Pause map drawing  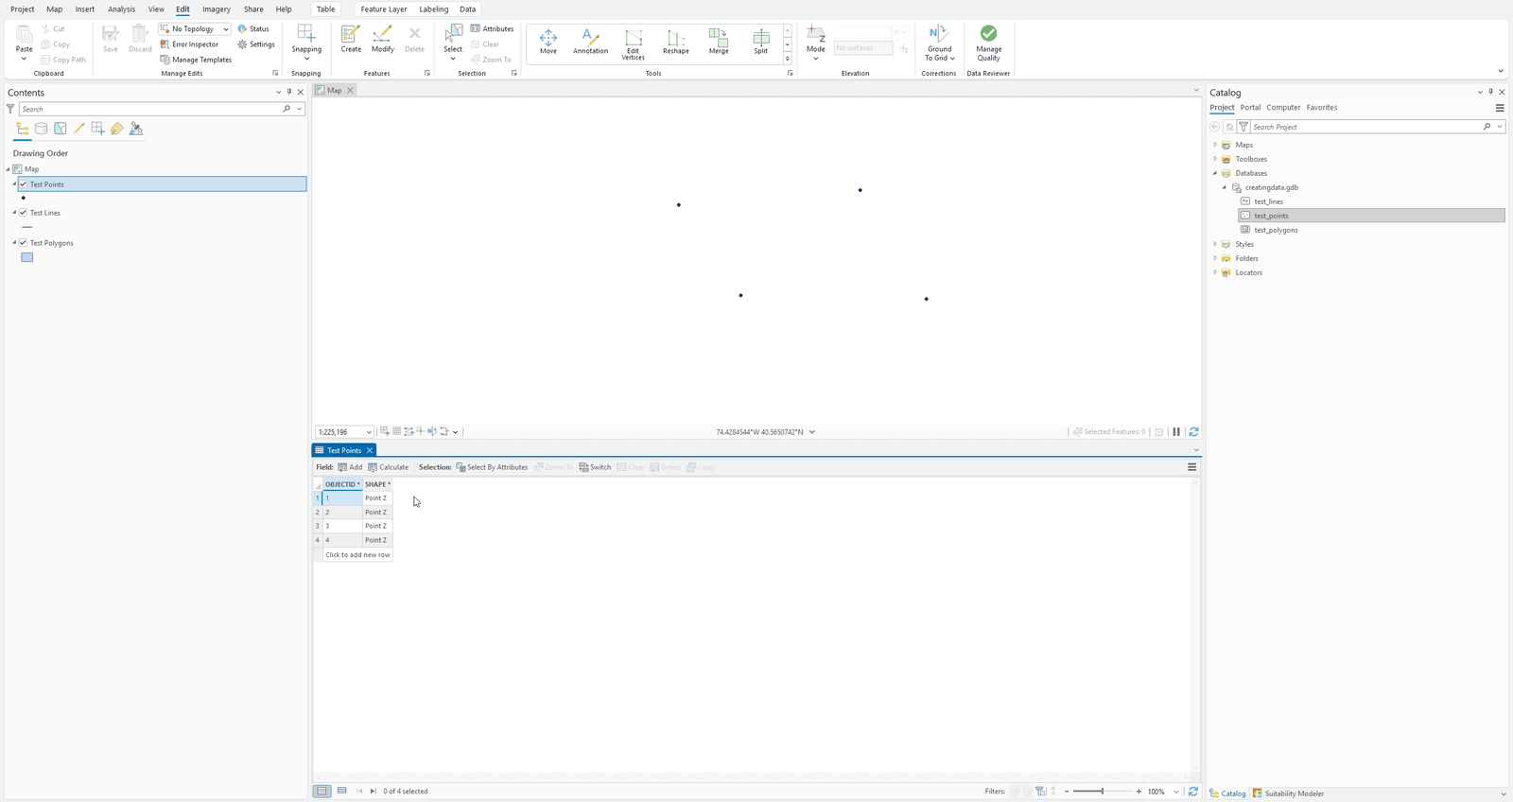1176,432
